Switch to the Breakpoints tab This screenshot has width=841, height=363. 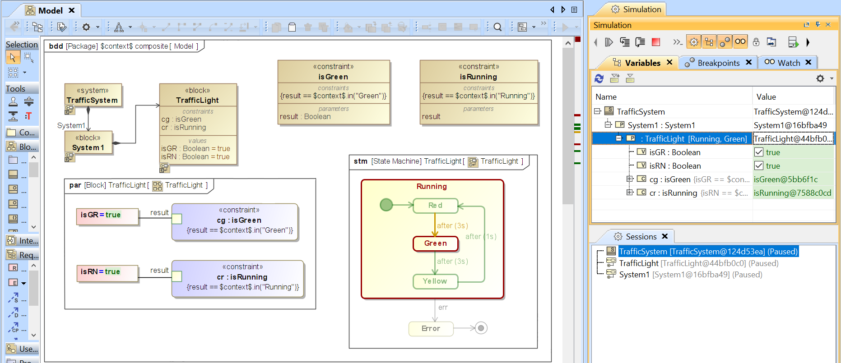click(x=718, y=63)
